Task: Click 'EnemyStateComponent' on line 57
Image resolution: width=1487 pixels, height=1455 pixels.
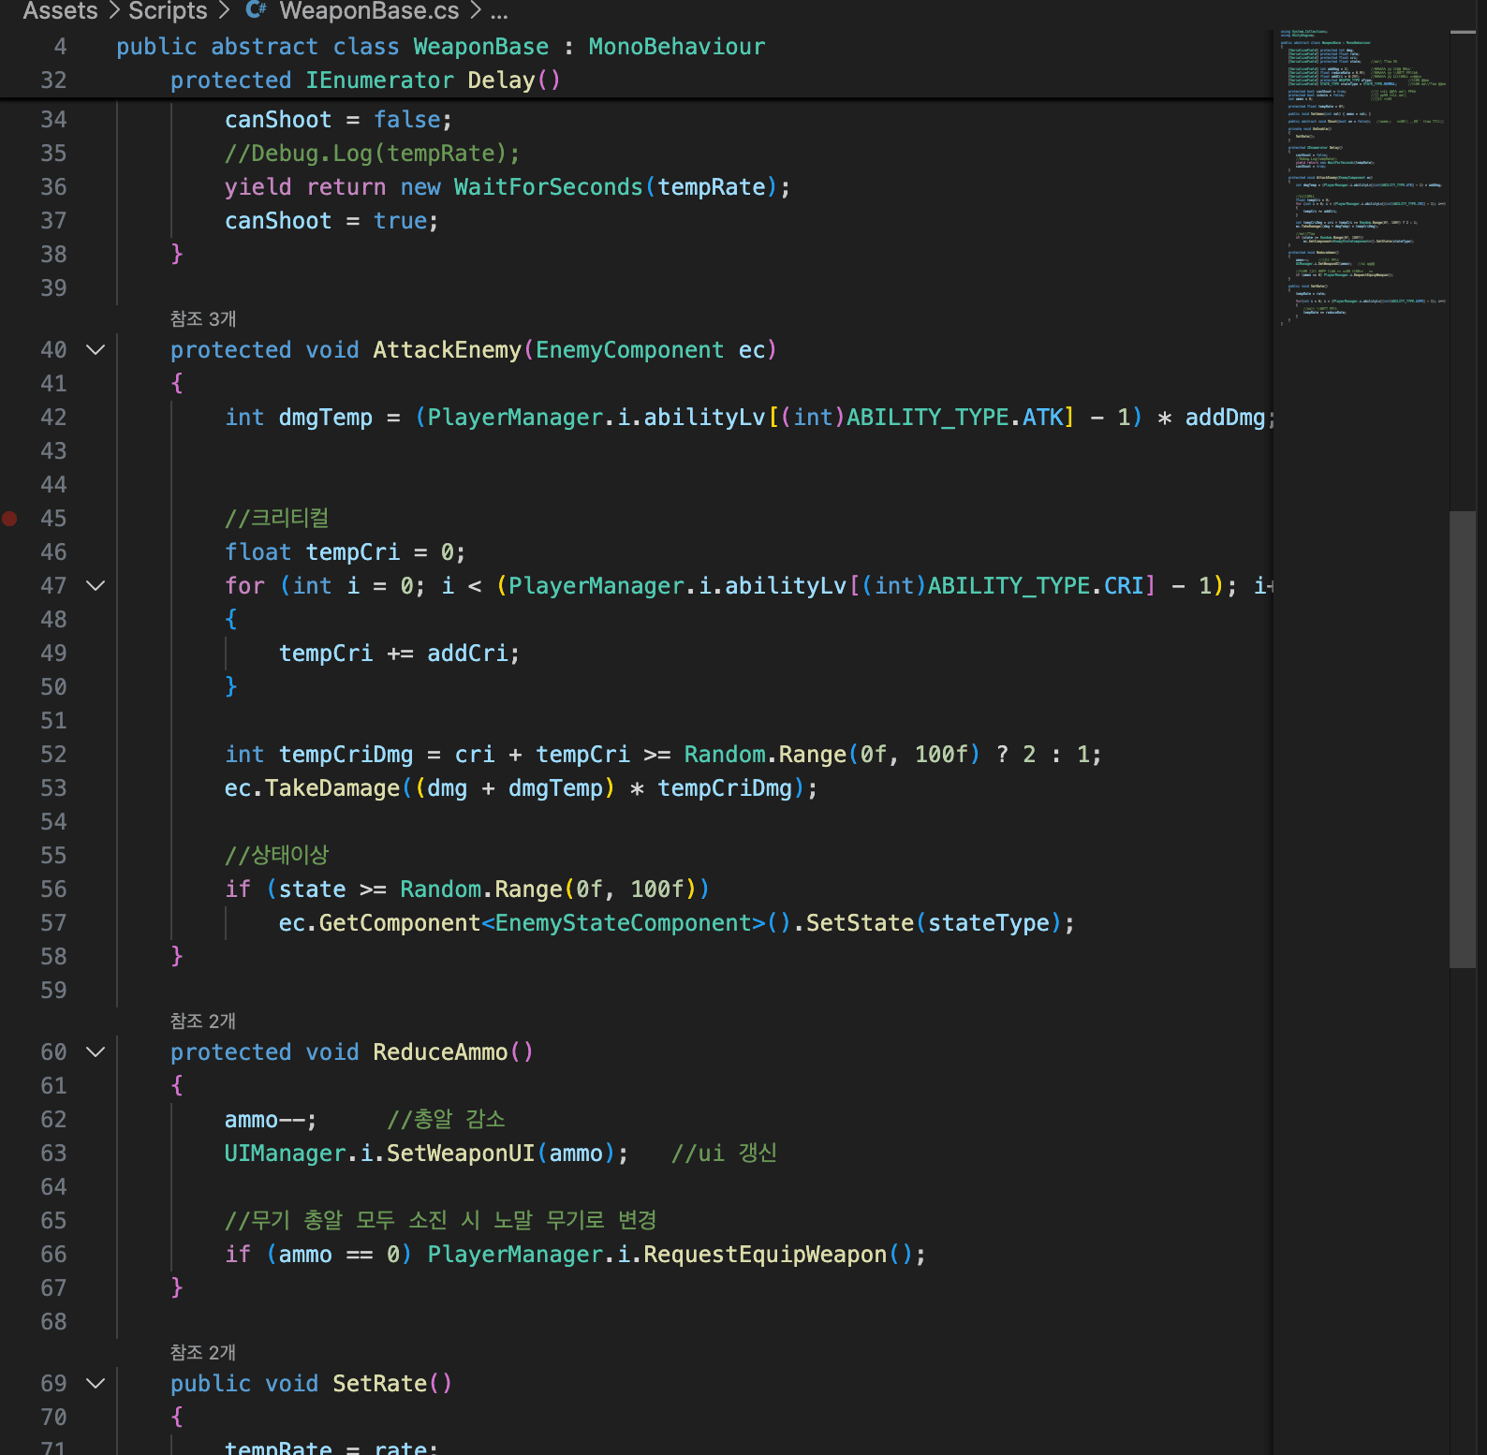Action: pyautogui.click(x=624, y=922)
